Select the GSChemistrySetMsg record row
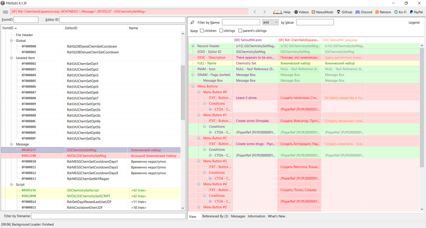 91,150
